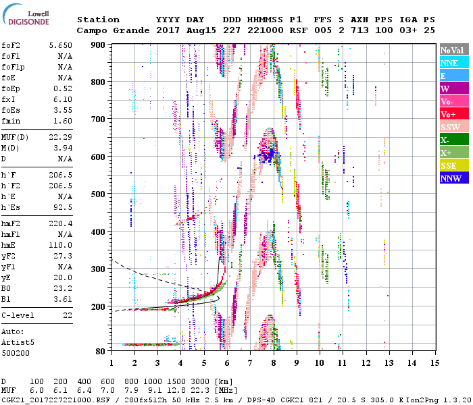
Task: Select the W purple legend swatch
Action: [453, 88]
